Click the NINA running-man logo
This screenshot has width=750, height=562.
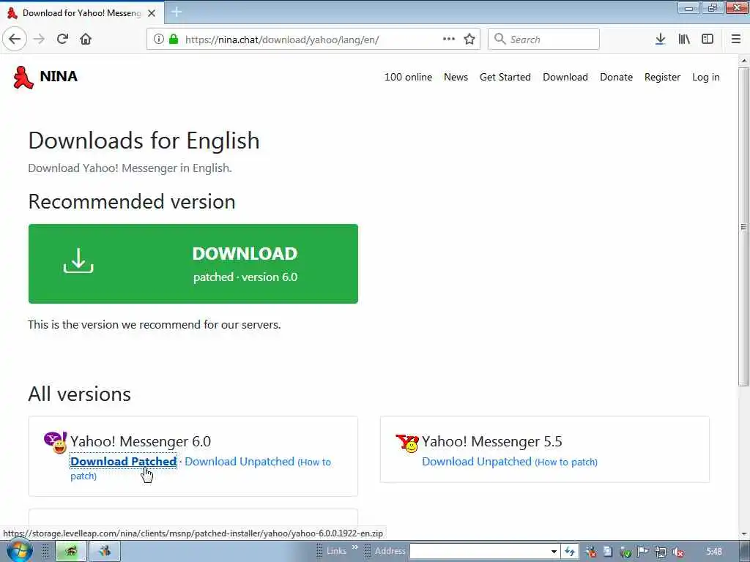23,77
